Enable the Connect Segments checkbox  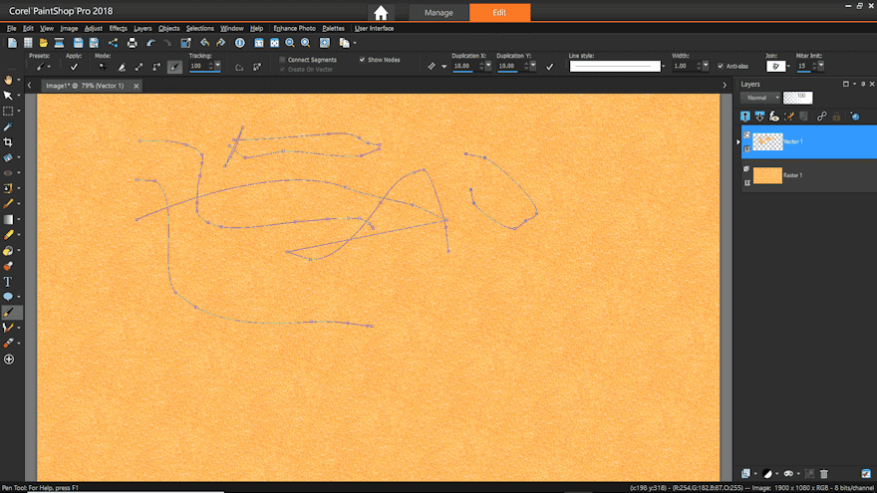coord(282,60)
